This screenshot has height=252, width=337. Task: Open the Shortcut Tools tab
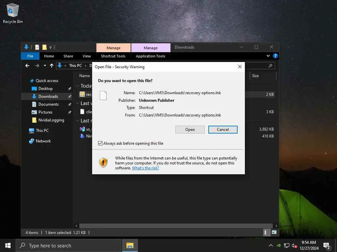[x=113, y=56]
